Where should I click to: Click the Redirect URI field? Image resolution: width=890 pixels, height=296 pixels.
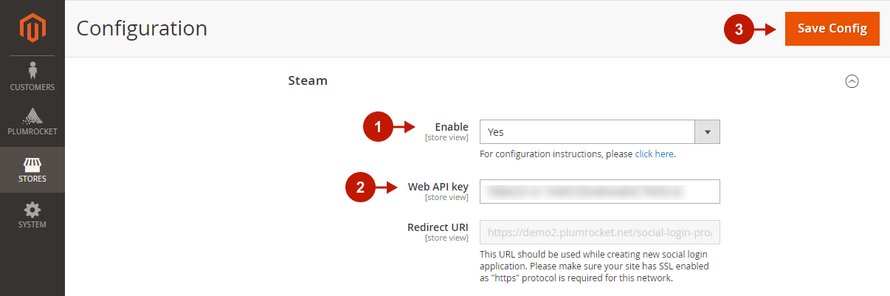[x=599, y=232]
